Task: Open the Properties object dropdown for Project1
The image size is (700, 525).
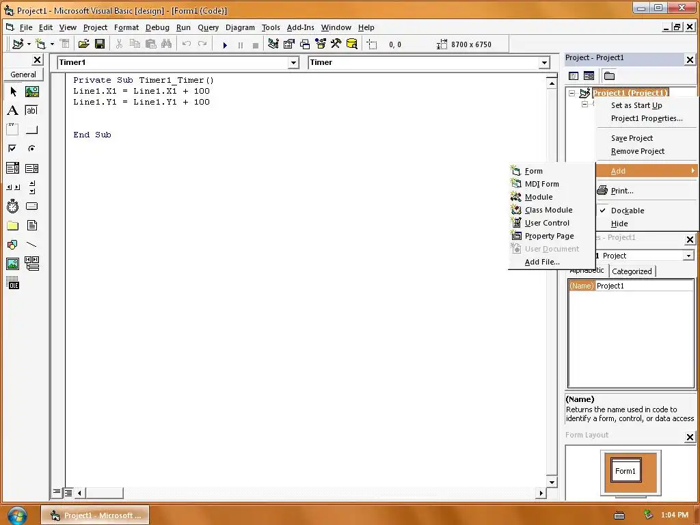Action: click(688, 256)
